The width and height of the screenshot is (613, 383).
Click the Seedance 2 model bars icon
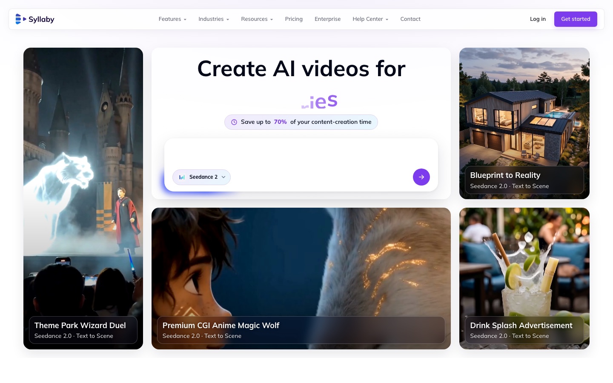click(182, 177)
